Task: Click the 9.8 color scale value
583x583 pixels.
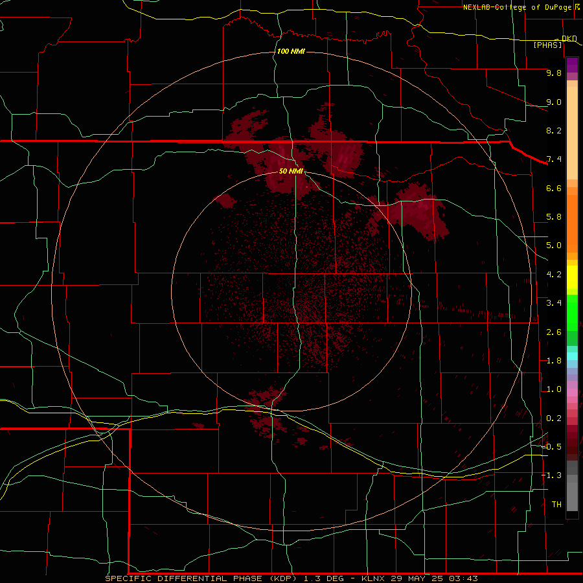Action: (x=554, y=73)
